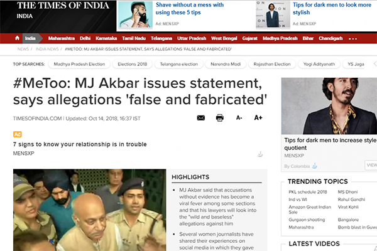Open Gurgaon shooting trending topic
Viewport: 377px width, 251px height.
(307, 220)
